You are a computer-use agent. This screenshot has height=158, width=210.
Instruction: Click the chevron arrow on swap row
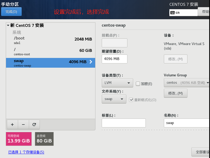coord(91,62)
